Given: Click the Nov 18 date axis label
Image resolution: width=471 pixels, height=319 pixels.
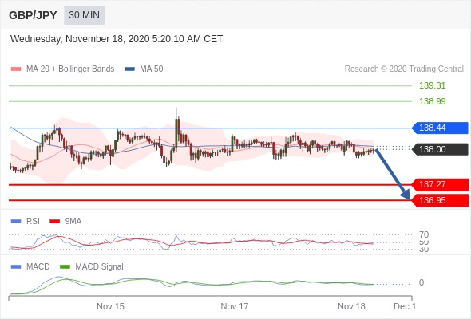Looking at the screenshot, I should [351, 306].
